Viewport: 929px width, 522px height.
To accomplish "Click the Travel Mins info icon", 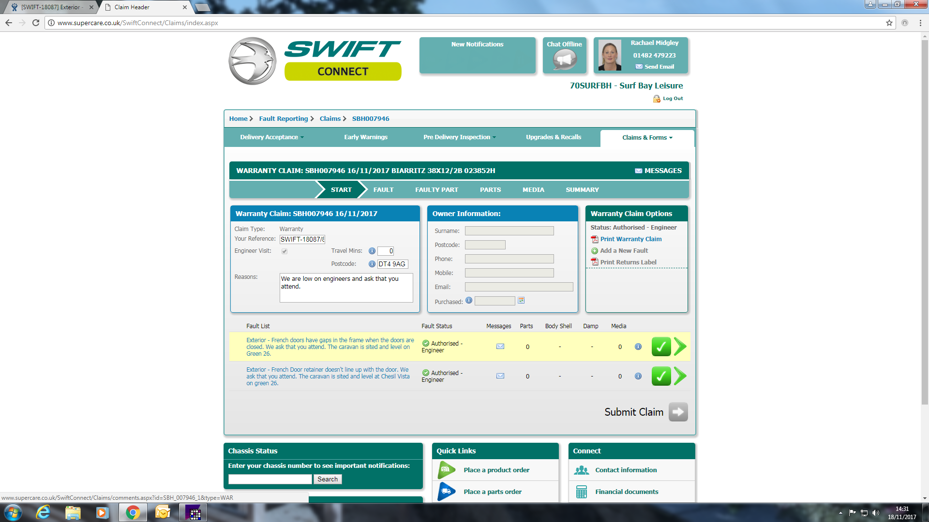I will (372, 251).
